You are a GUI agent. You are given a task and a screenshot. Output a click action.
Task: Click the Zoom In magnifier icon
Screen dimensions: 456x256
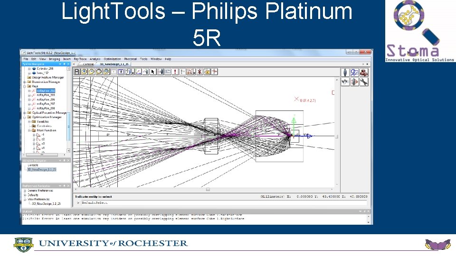(x=84, y=72)
